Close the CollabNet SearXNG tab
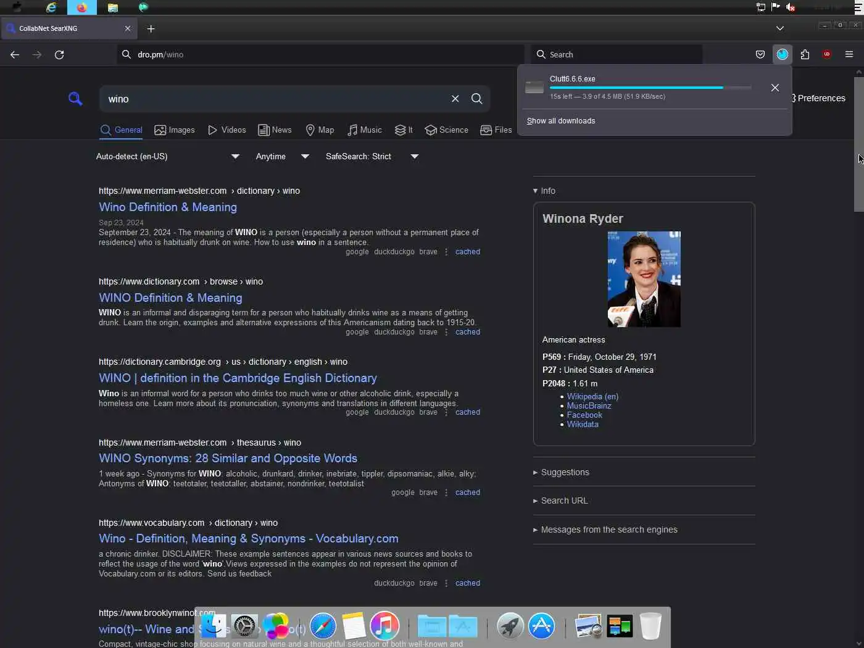Screen dimensions: 864x648 click(128, 28)
